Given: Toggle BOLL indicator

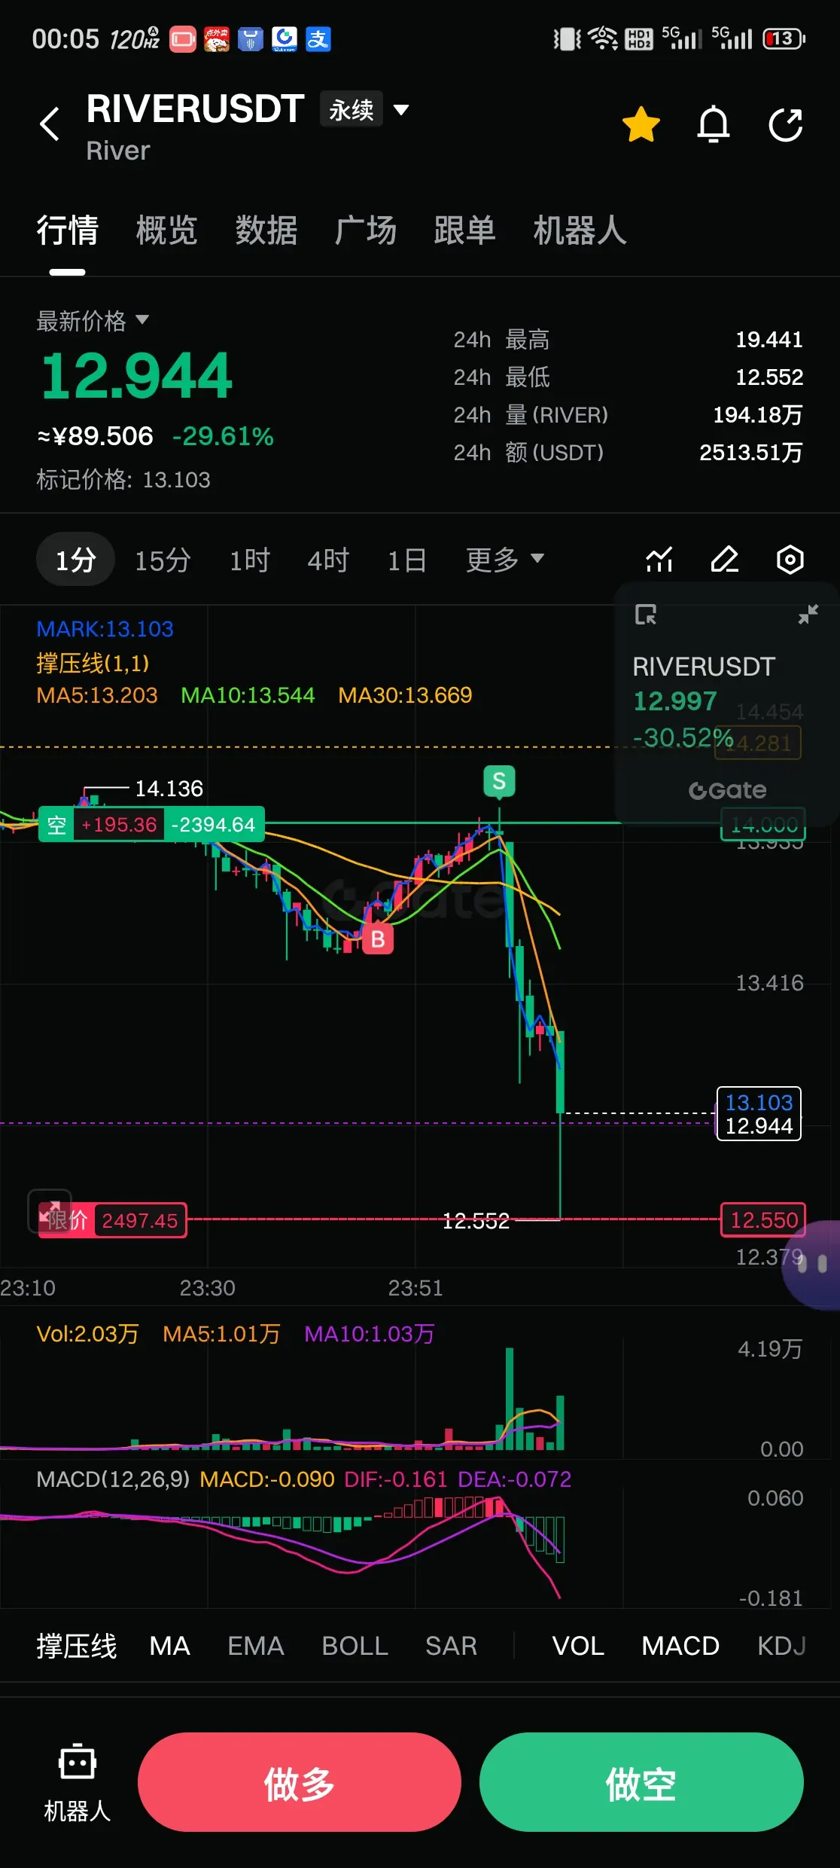Looking at the screenshot, I should [355, 1646].
